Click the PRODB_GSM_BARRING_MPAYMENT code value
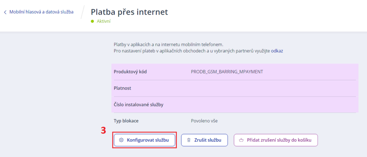 point(227,72)
